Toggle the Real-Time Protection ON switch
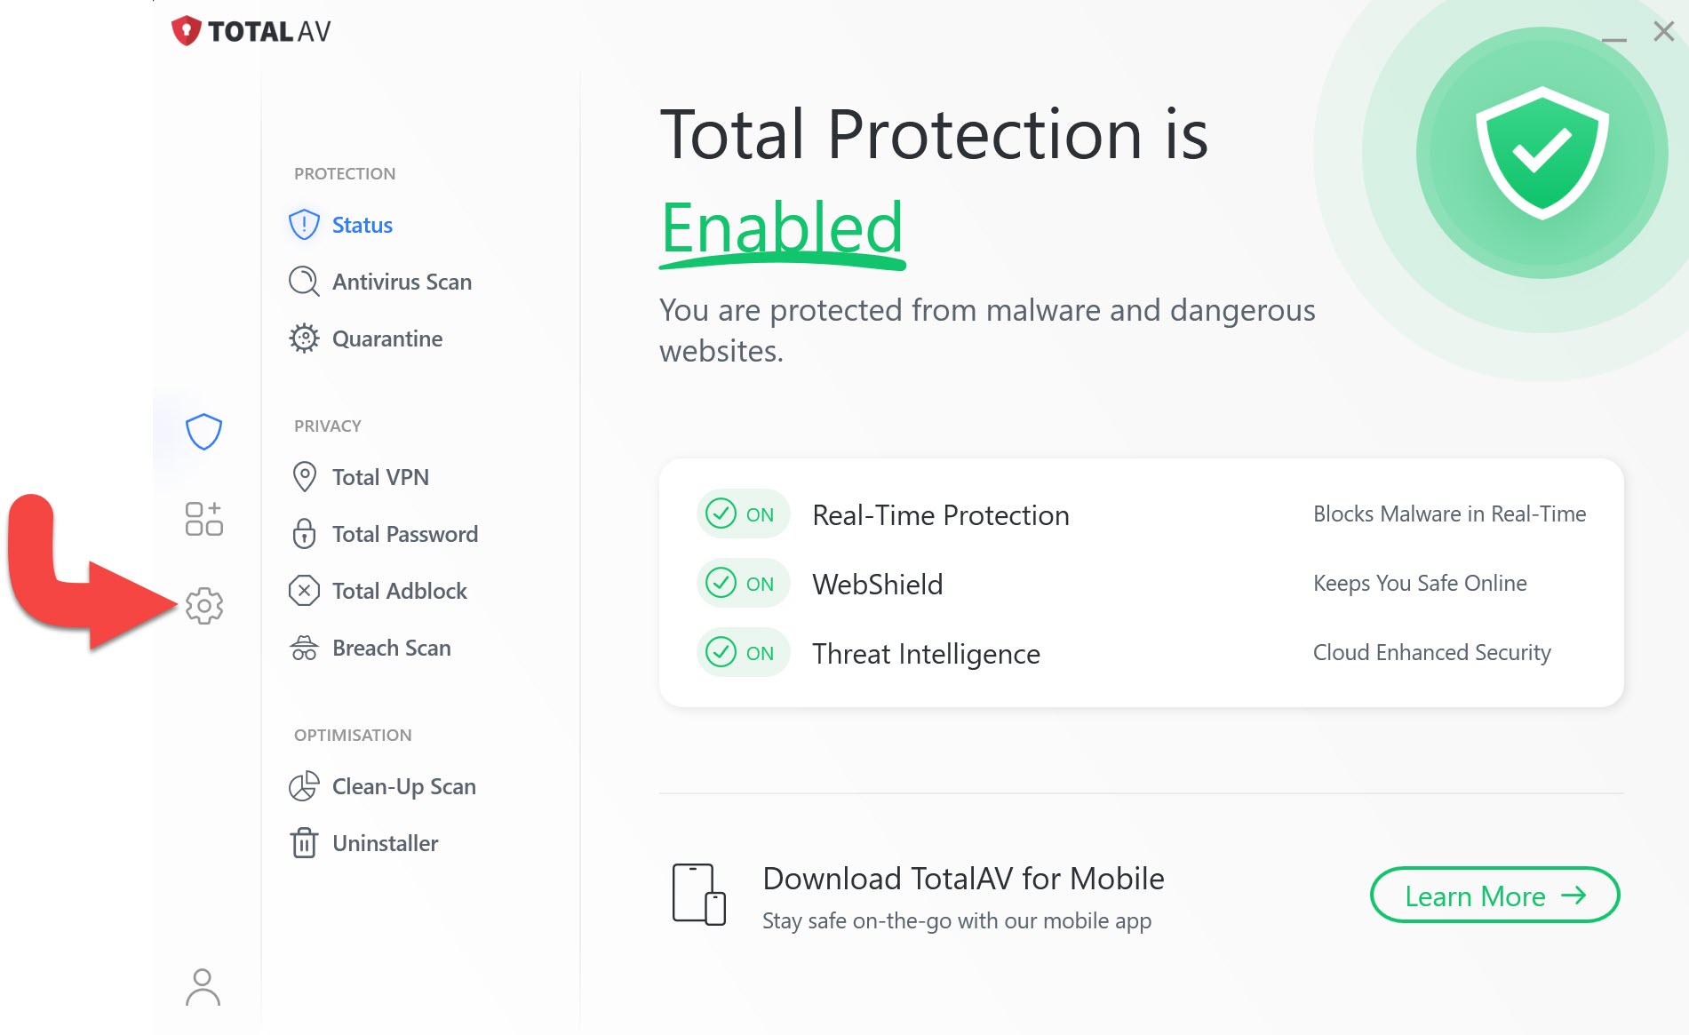This screenshot has width=1689, height=1035. point(743,514)
